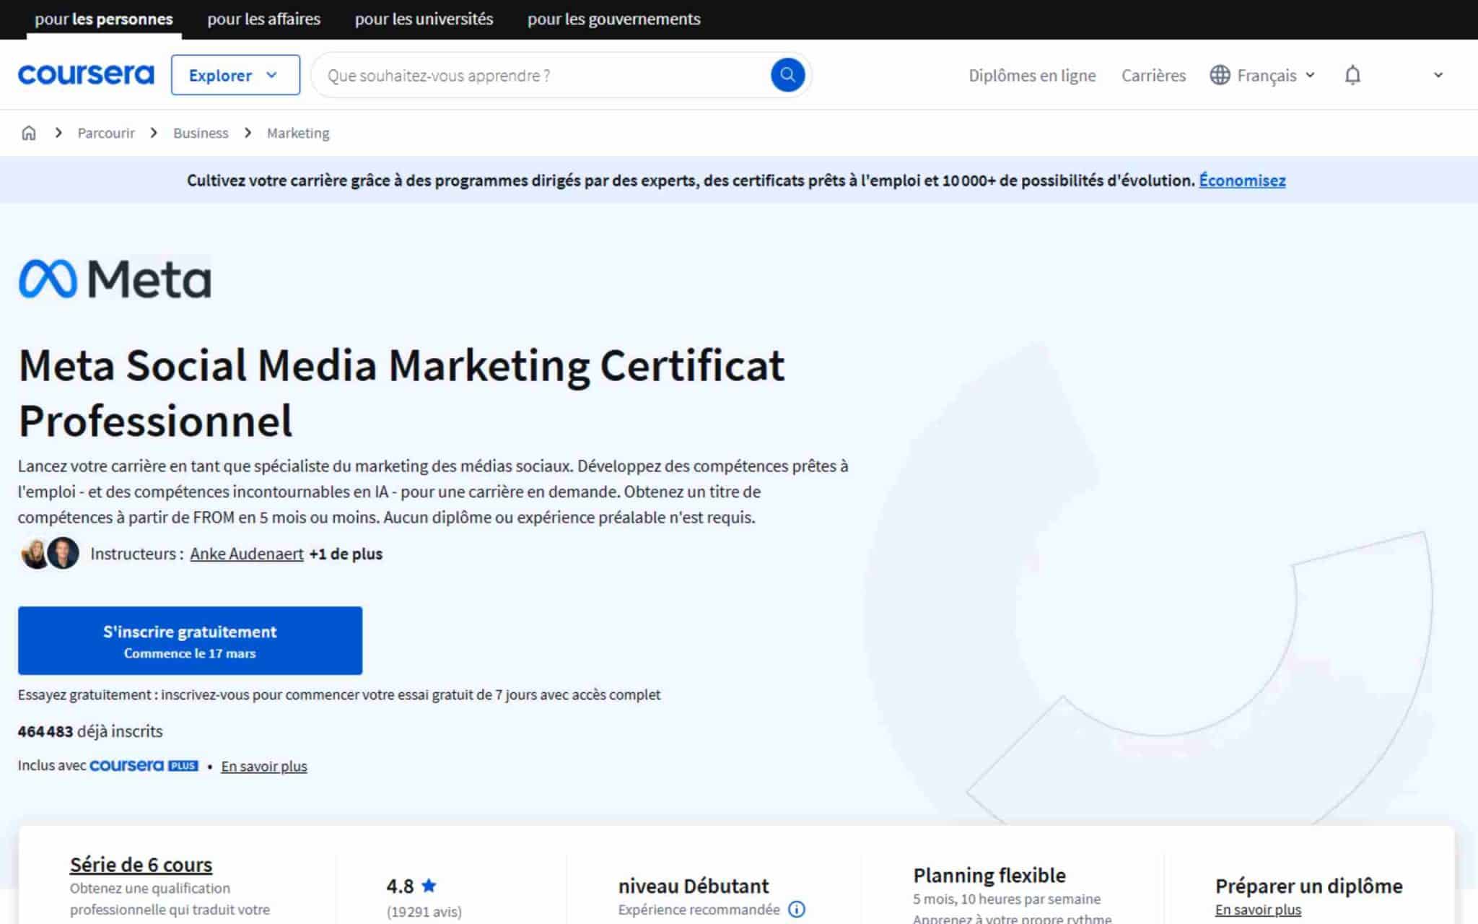Viewport: 1478px width, 924px height.
Task: Open the Explorer dropdown
Action: pyautogui.click(x=235, y=75)
